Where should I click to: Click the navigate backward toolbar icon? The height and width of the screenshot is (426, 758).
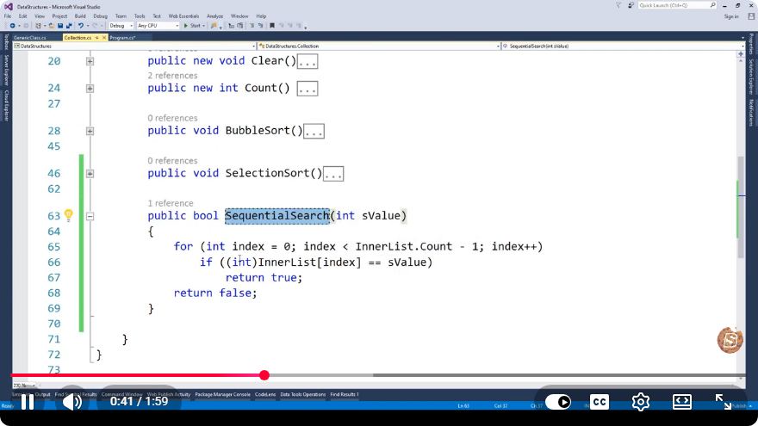coord(13,26)
